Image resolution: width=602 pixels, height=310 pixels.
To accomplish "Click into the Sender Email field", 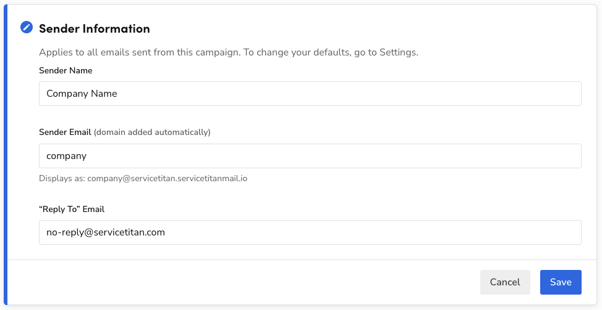I will coord(310,156).
